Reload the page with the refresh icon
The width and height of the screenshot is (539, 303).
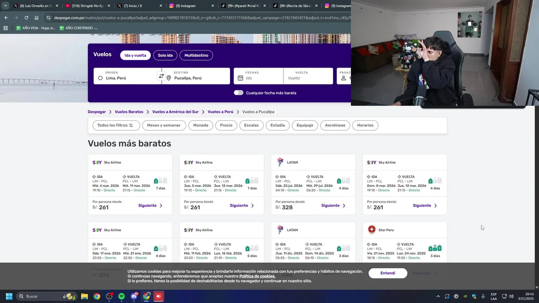pos(26,18)
